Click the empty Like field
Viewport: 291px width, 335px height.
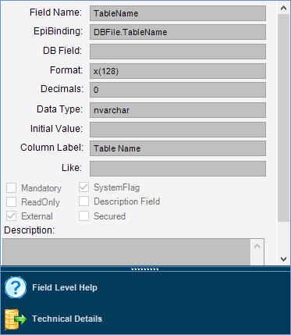(178, 169)
